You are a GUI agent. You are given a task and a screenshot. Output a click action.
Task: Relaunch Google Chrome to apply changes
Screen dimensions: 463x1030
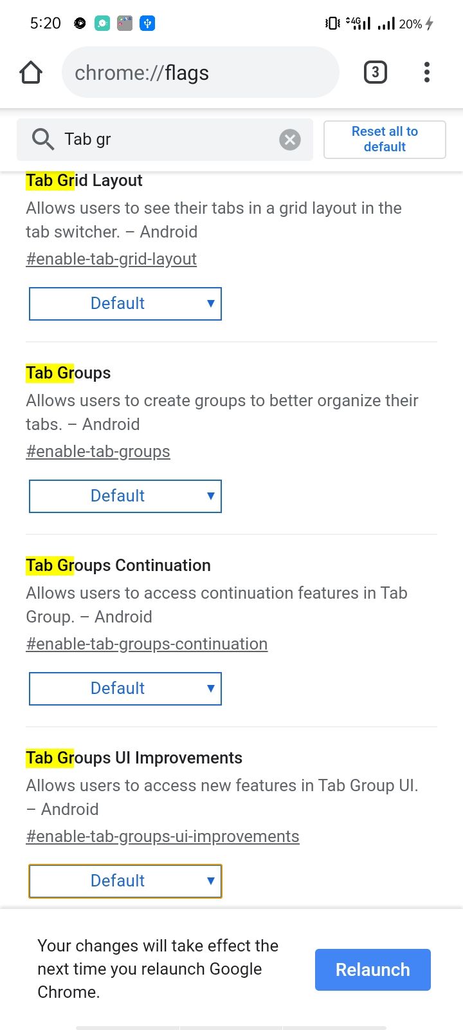click(x=372, y=969)
